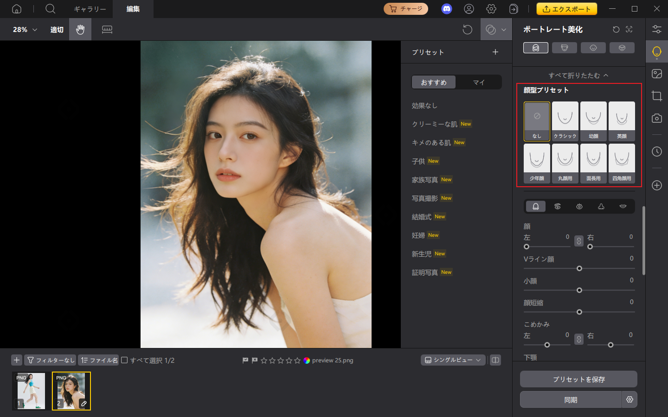Activate the hand pan tool in the toolbar
The width and height of the screenshot is (668, 417).
[x=80, y=29]
